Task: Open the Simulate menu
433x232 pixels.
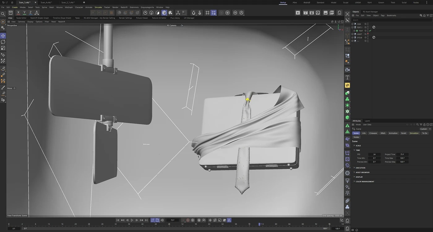Action: (98, 7)
